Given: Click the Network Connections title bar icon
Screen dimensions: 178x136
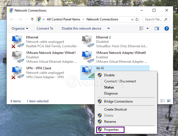Looking at the screenshot, I should [11, 10].
